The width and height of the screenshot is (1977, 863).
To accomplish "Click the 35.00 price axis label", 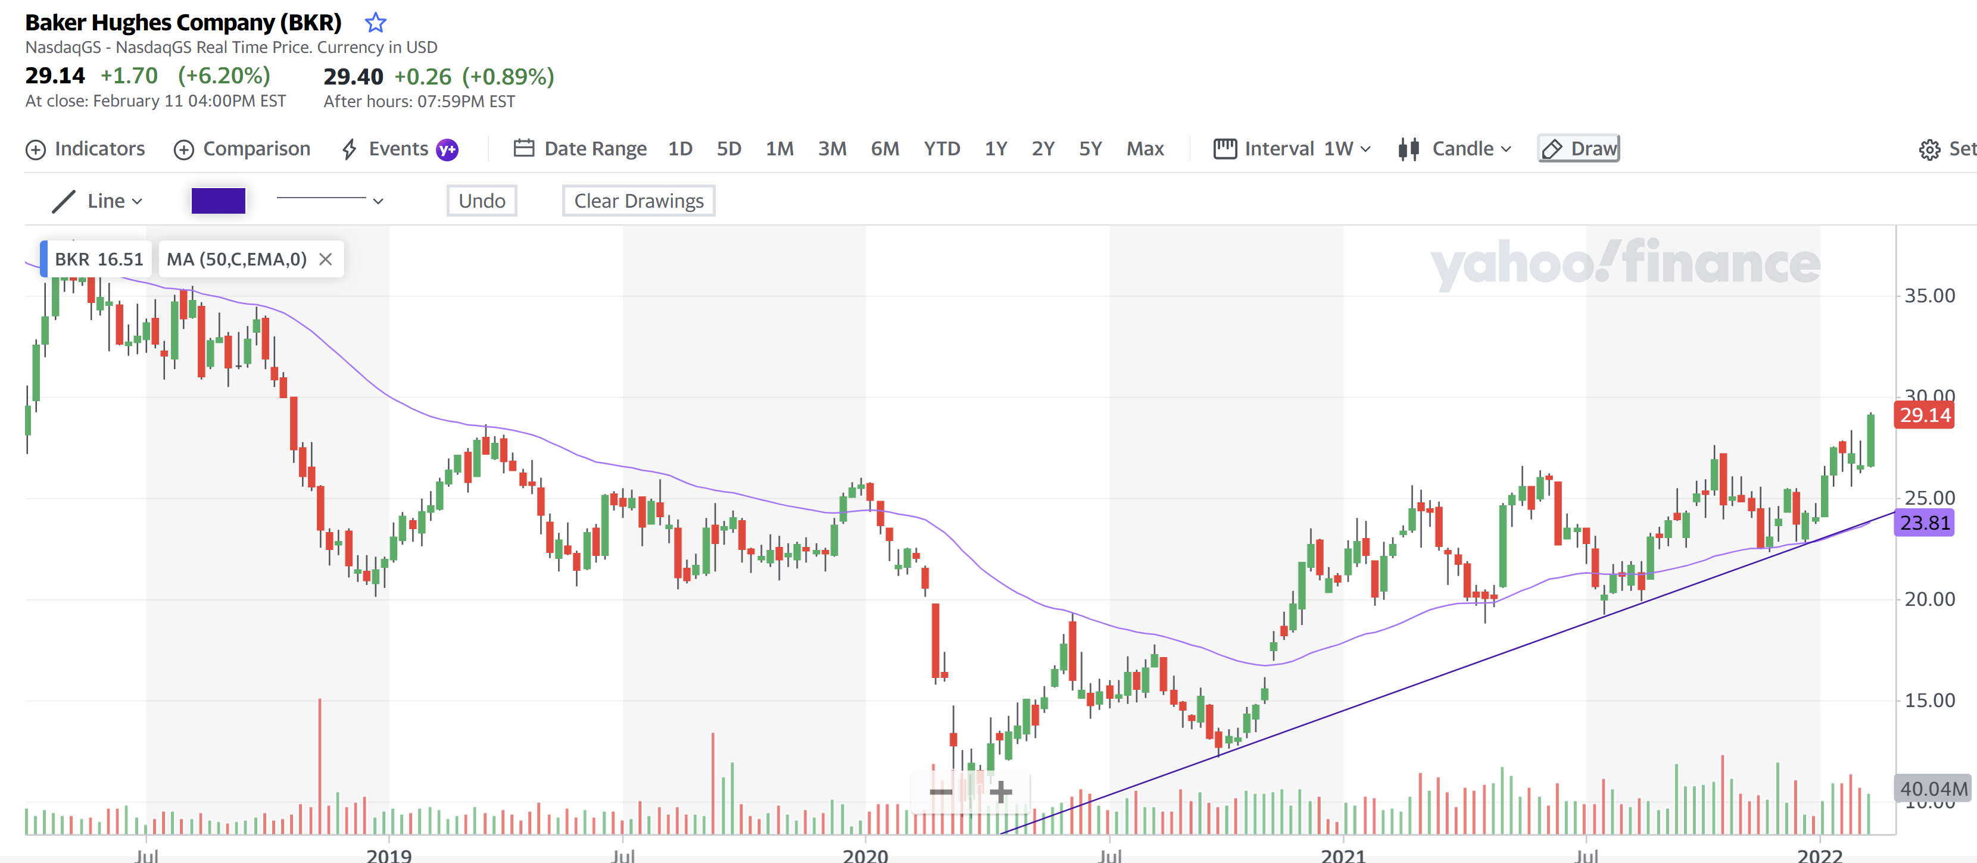I will pyautogui.click(x=1929, y=296).
